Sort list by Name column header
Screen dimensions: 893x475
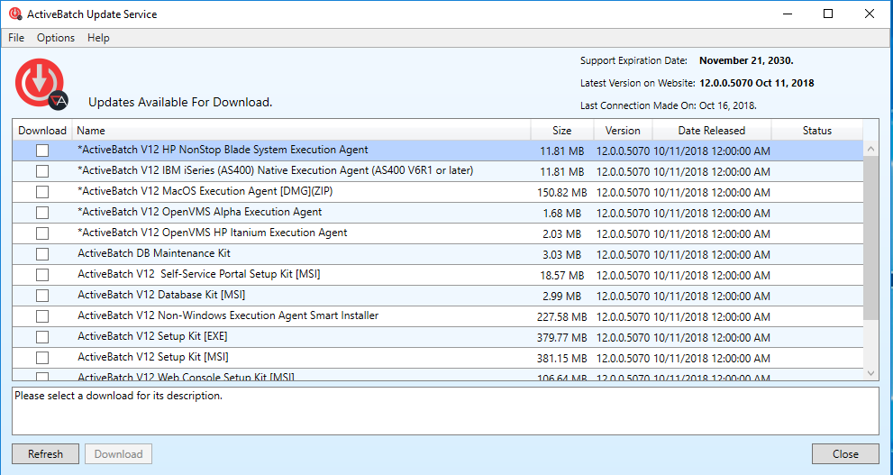pyautogui.click(x=301, y=131)
